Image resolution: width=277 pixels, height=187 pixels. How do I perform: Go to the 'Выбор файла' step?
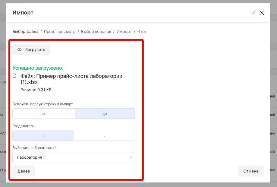coord(25,31)
